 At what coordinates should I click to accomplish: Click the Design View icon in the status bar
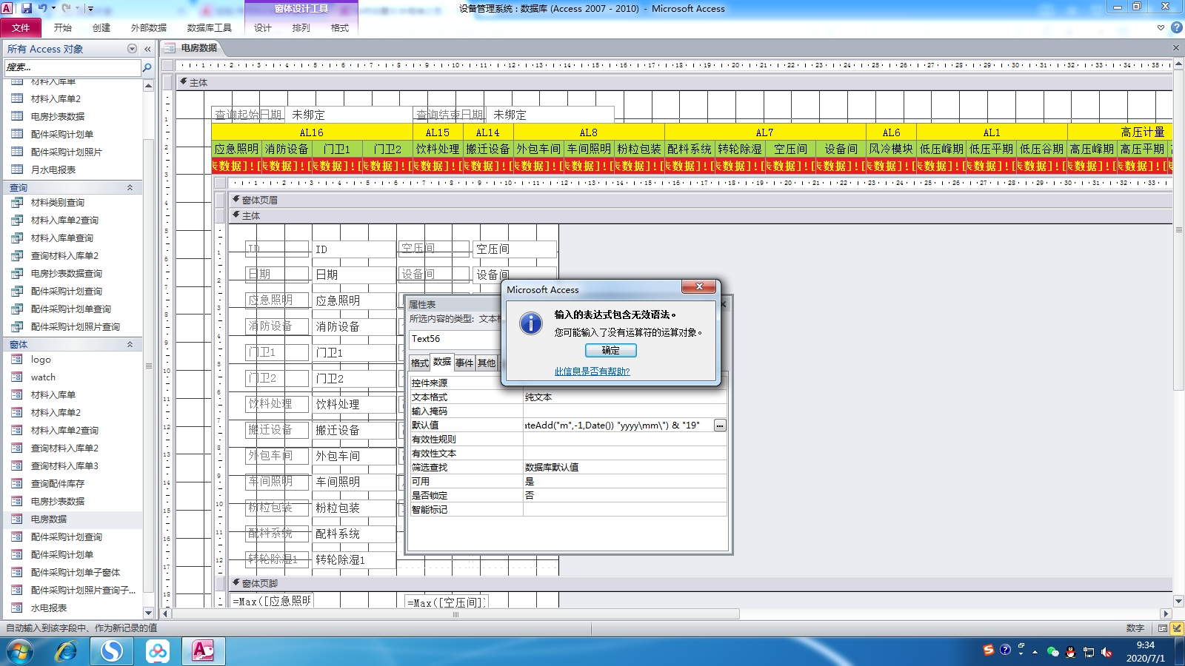tap(1177, 628)
